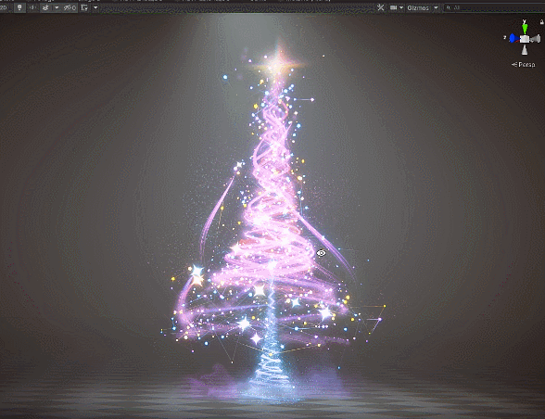The image size is (545, 419).
Task: Toggle hidden objects visibility counter icon
Action: tap(70, 7)
